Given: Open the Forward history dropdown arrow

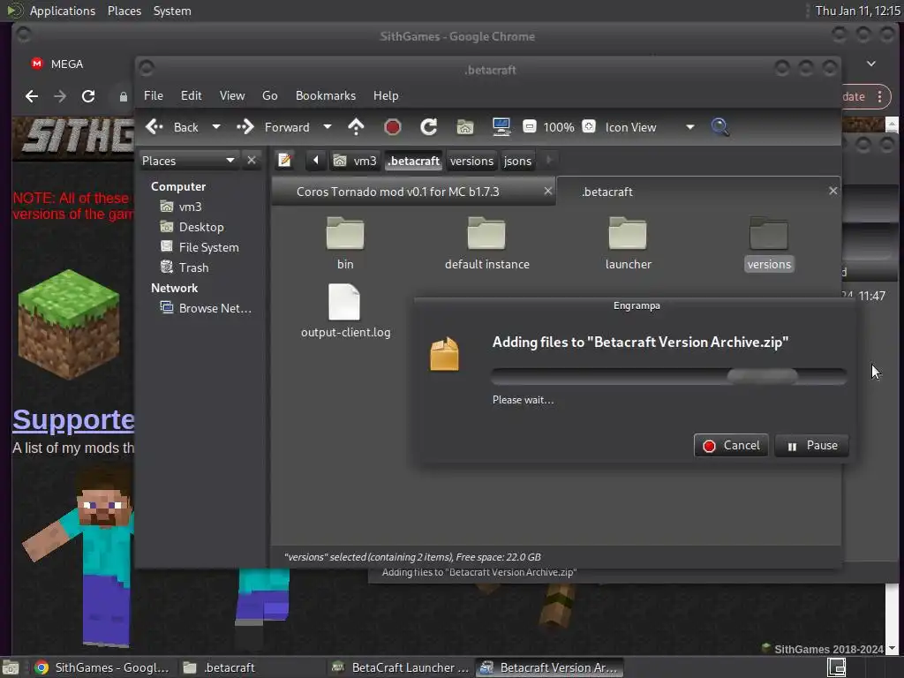Looking at the screenshot, I should (327, 127).
